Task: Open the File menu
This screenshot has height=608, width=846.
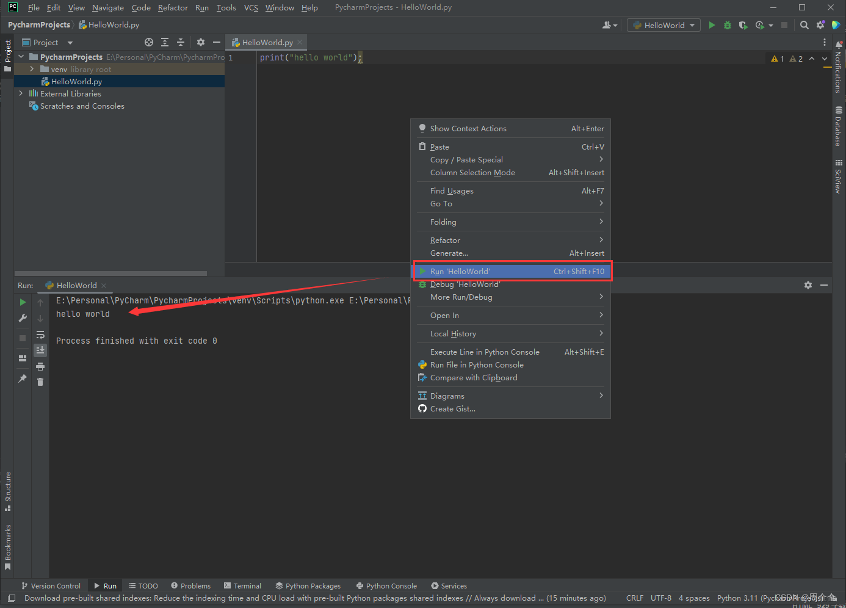Action: point(34,7)
